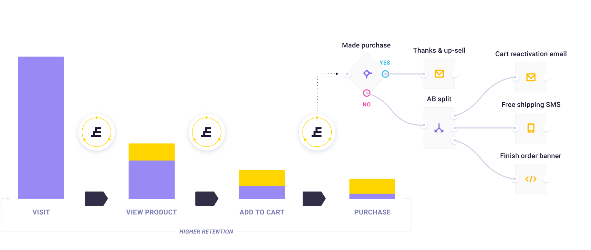Click the dark arrow after Add to Cart bar
591x250 pixels.
click(x=314, y=199)
